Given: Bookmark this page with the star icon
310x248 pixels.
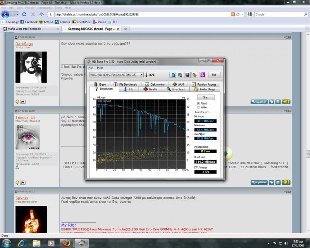Looking at the screenshot, I should point(238,14).
